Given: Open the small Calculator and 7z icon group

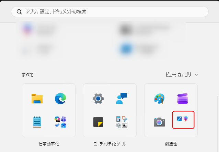Looking at the screenshot, I should 122,122.
